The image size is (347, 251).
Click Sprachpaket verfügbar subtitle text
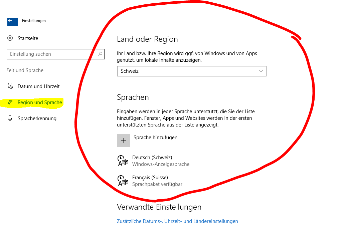click(x=157, y=184)
